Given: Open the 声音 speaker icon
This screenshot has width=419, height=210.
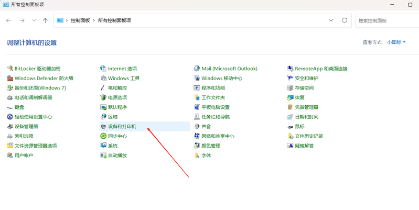Looking at the screenshot, I should tap(197, 127).
